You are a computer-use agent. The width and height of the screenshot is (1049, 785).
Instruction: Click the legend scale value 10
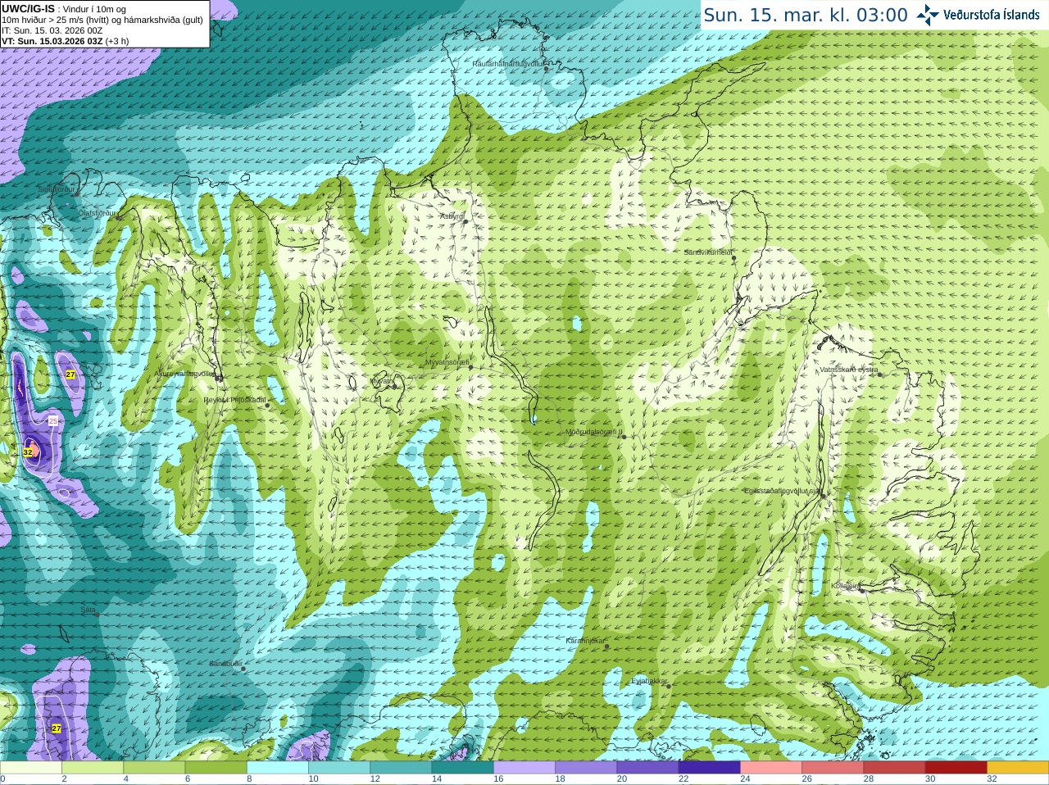click(313, 779)
